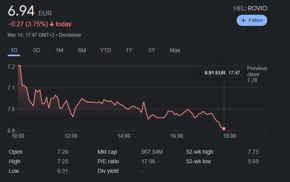Screen dimensions: 290x182
Task: Click the 6.94 current price
Action: 21,12
